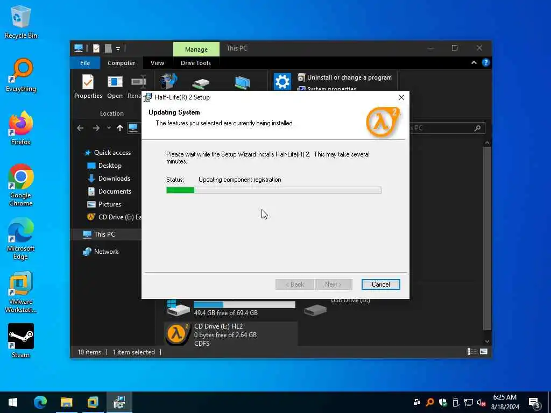551x413 pixels.
Task: Switch to details view in status bar
Action: pos(471,352)
